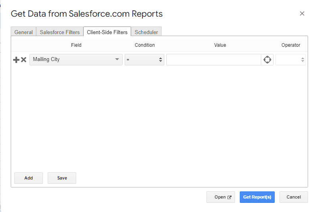Click the Add button
The height and width of the screenshot is (212, 318).
29,178
